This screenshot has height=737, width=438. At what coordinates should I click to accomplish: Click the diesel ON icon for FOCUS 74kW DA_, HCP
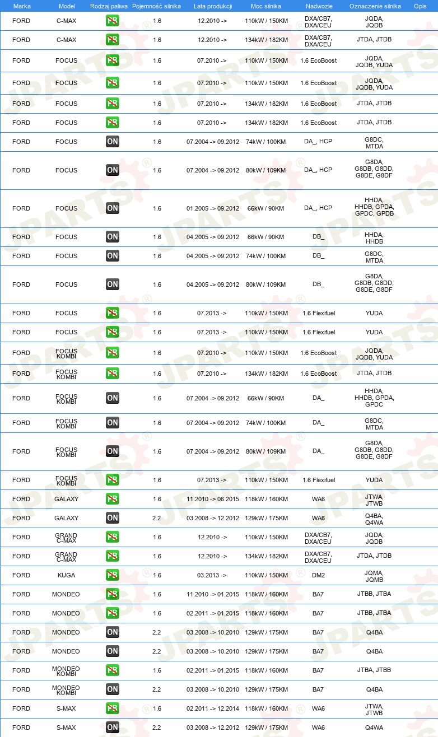113,142
